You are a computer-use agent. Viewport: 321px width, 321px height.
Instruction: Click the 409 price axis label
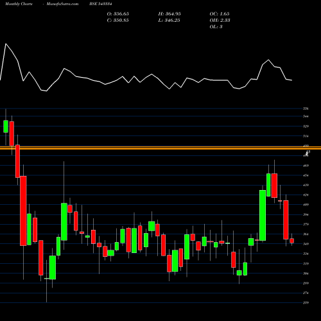click(x=306, y=205)
